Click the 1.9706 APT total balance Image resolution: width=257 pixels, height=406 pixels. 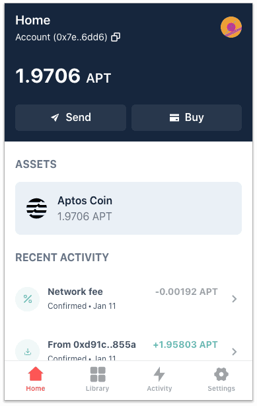click(x=63, y=76)
